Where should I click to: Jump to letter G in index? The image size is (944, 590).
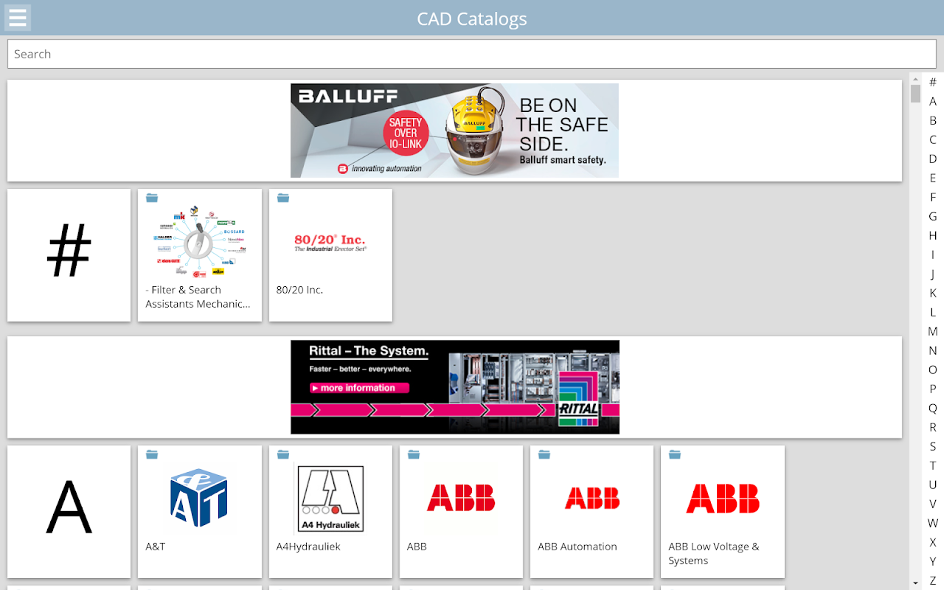tap(933, 216)
